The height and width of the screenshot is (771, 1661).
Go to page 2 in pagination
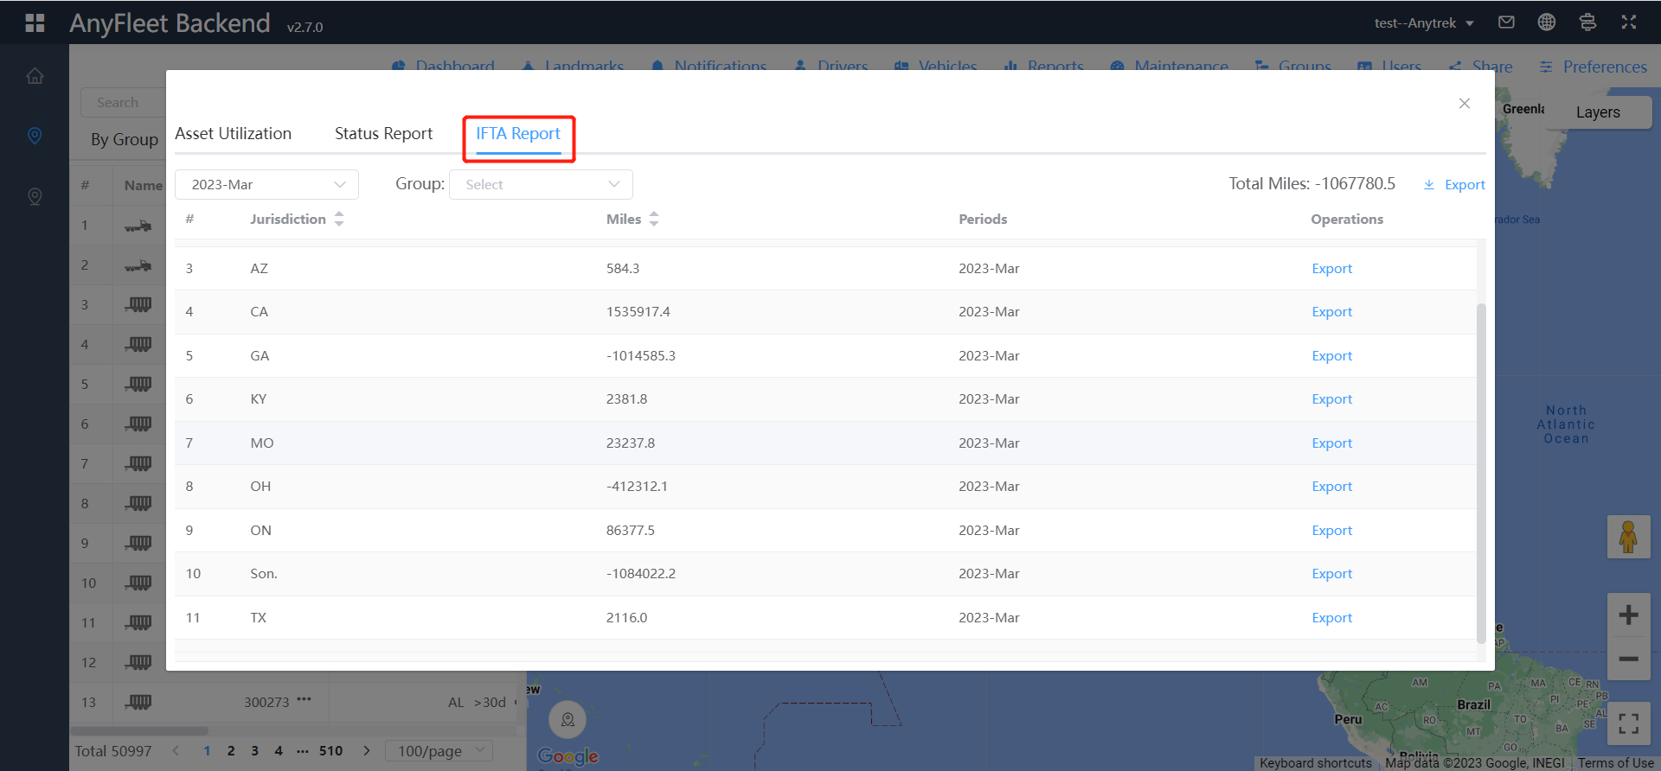231,750
